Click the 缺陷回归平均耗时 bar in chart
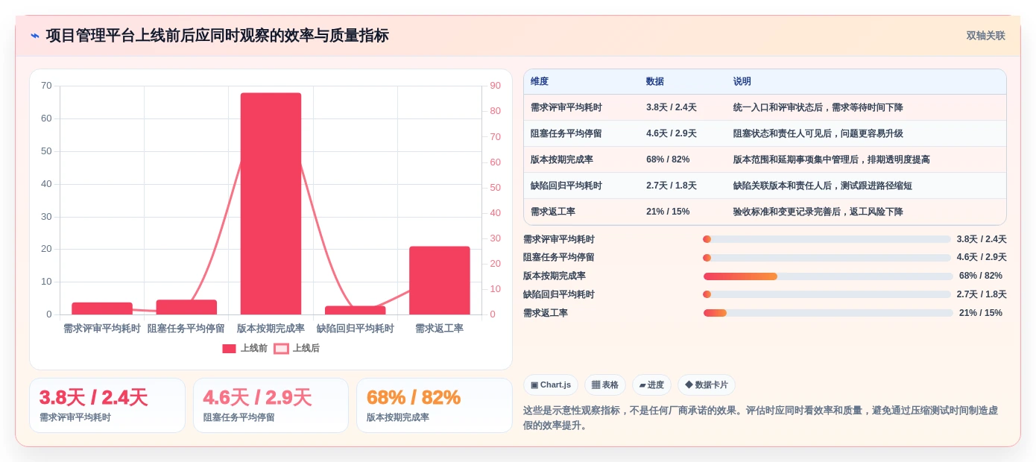1036x462 pixels. [356, 310]
